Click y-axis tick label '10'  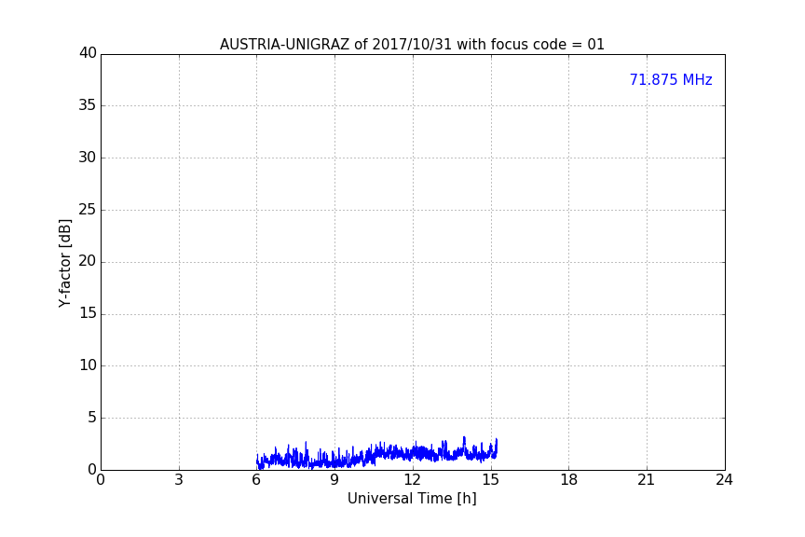point(88,365)
